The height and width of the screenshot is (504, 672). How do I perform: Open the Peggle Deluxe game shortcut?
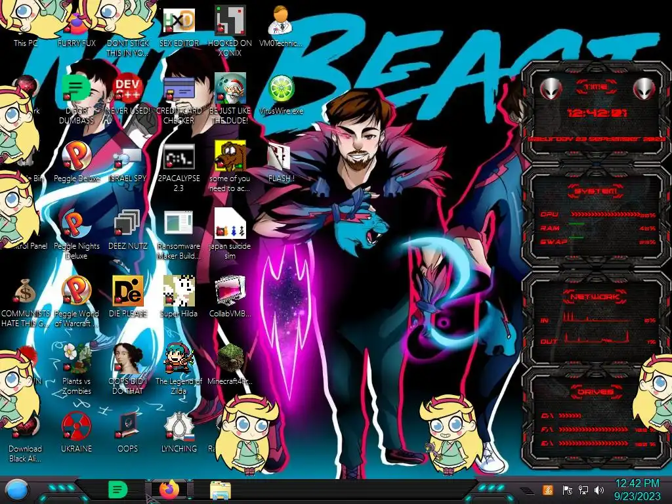pyautogui.click(x=77, y=163)
